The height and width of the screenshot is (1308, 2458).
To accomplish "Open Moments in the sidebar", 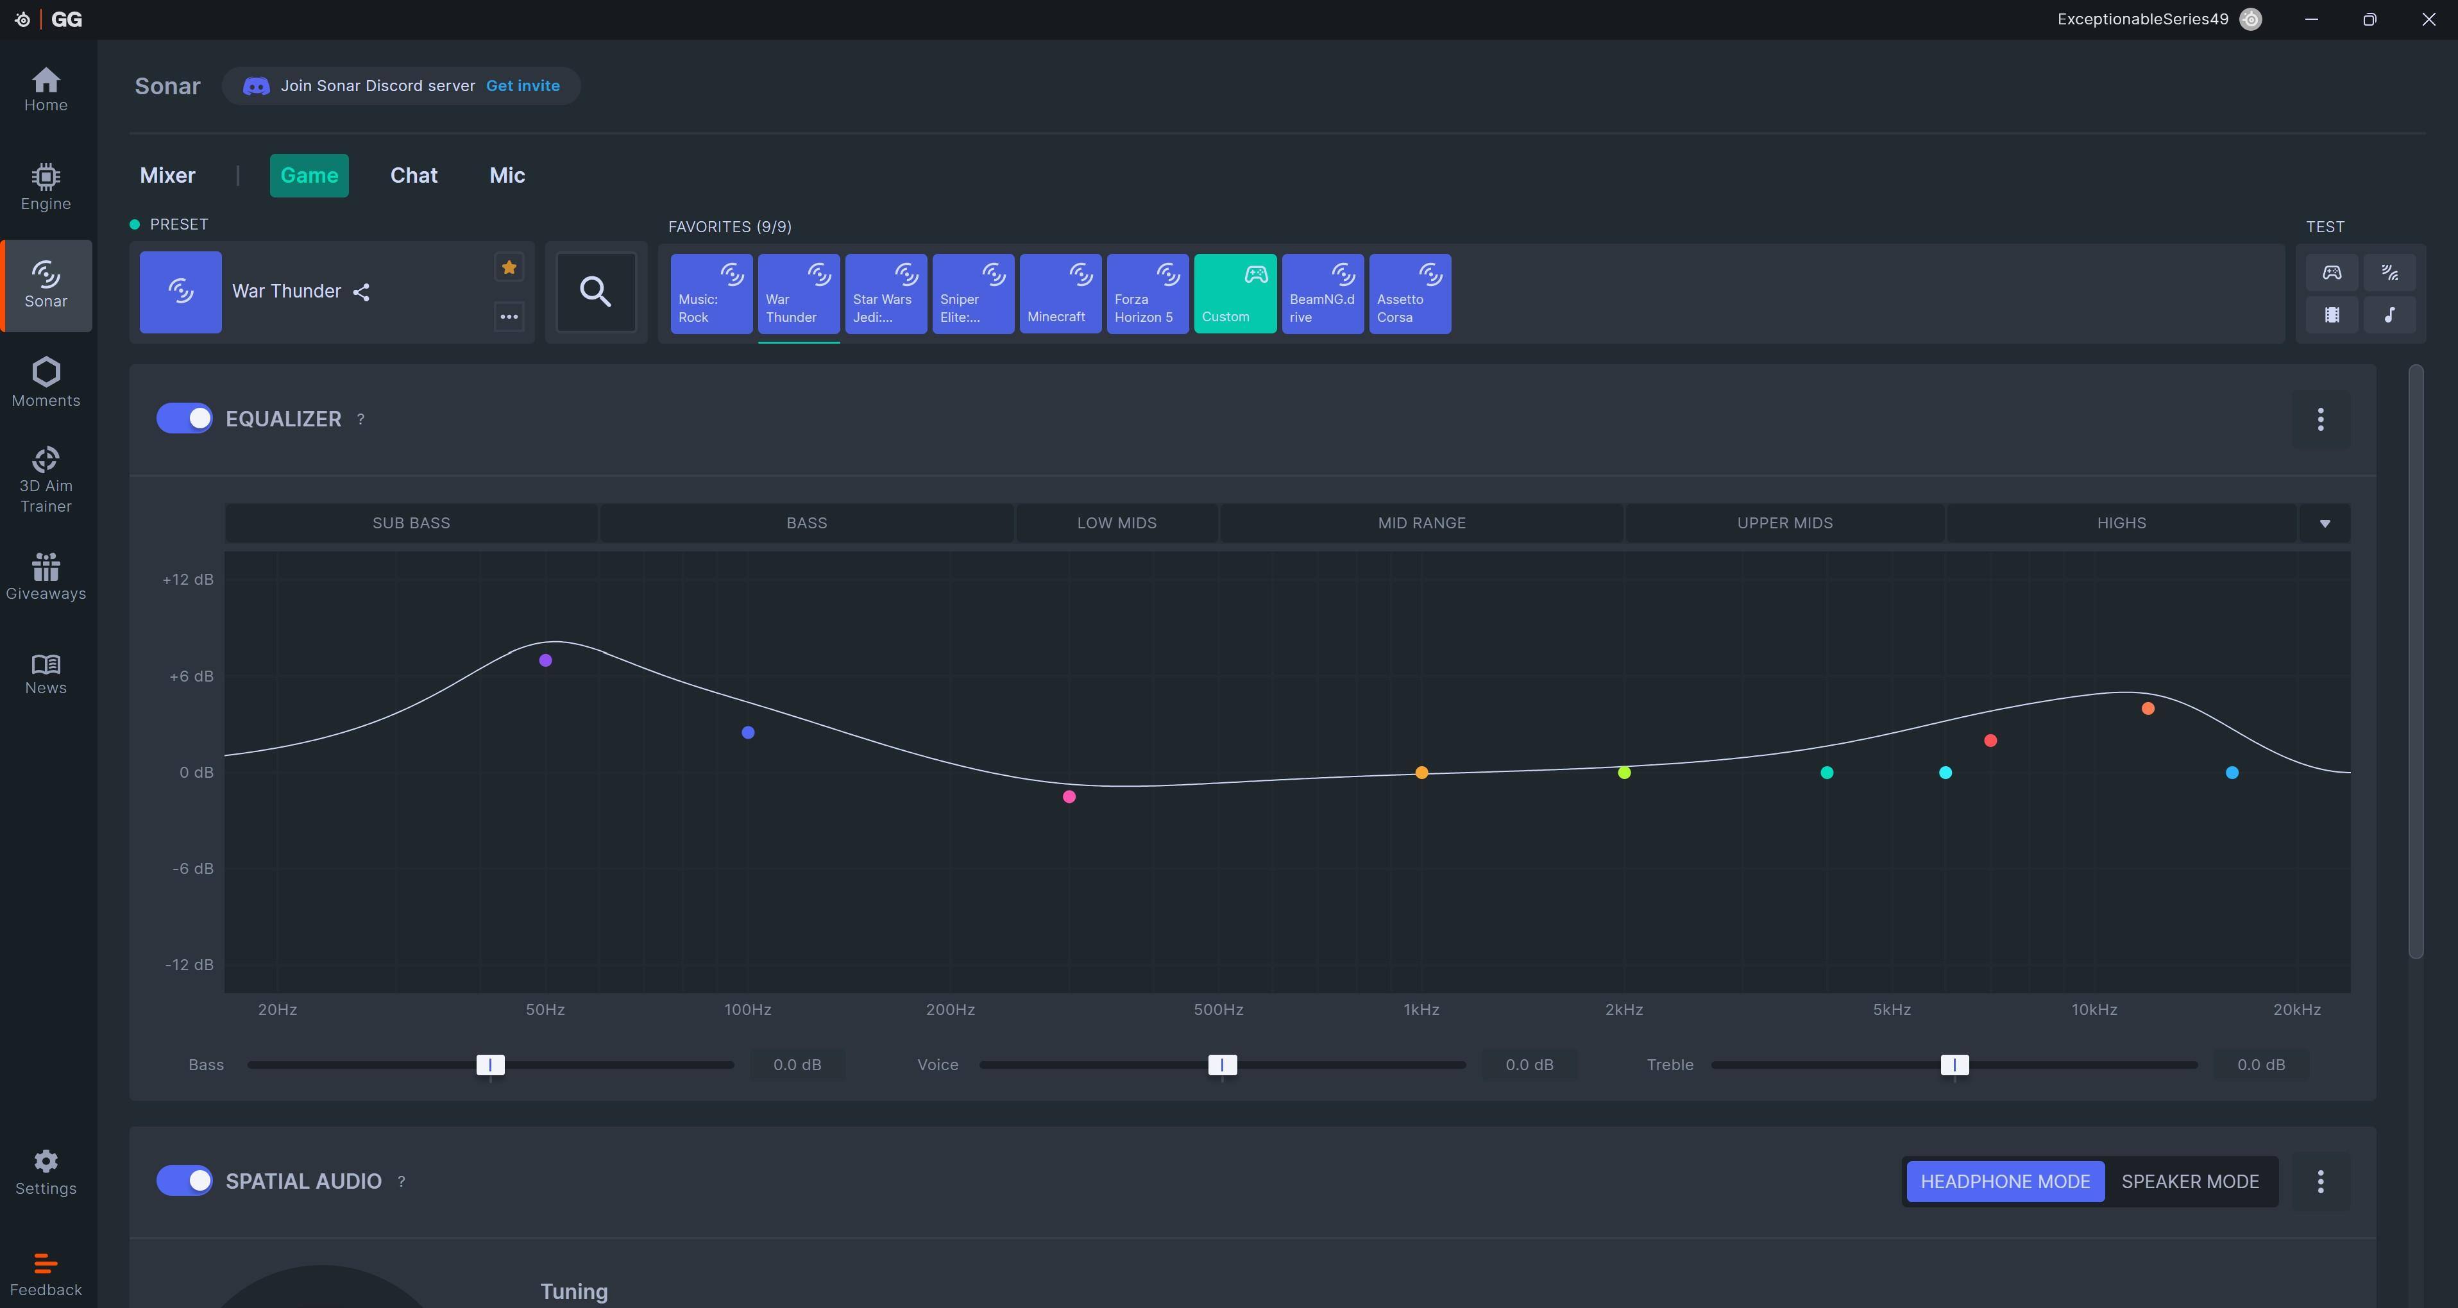I will pyautogui.click(x=46, y=383).
